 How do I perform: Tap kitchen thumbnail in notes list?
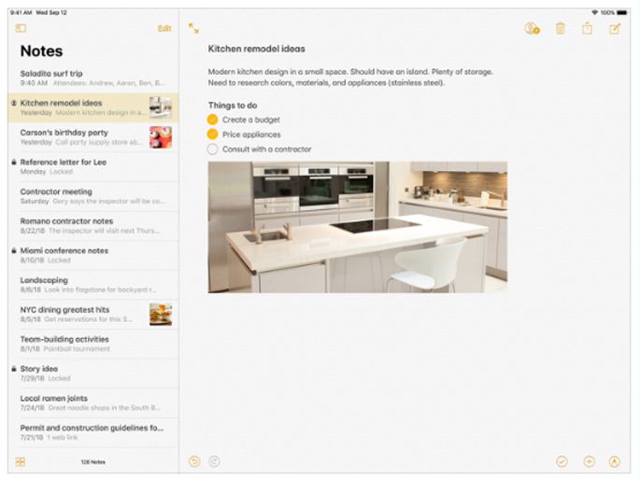coord(161,107)
